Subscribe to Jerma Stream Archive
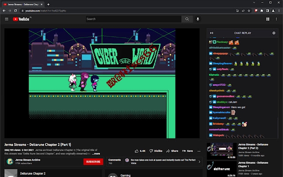 (93, 162)
